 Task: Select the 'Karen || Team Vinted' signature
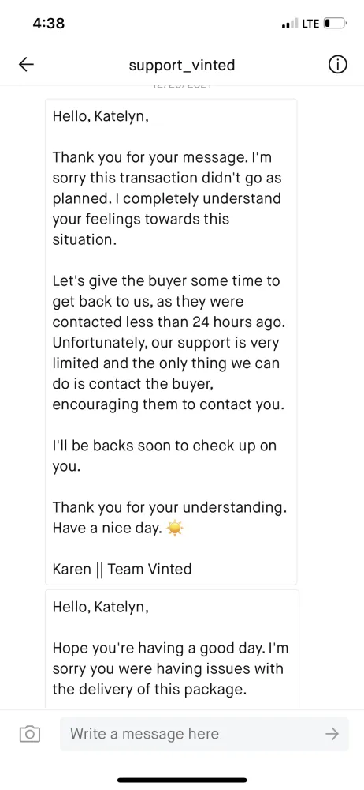122,570
